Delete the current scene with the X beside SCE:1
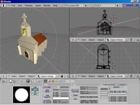 click(117, 5)
